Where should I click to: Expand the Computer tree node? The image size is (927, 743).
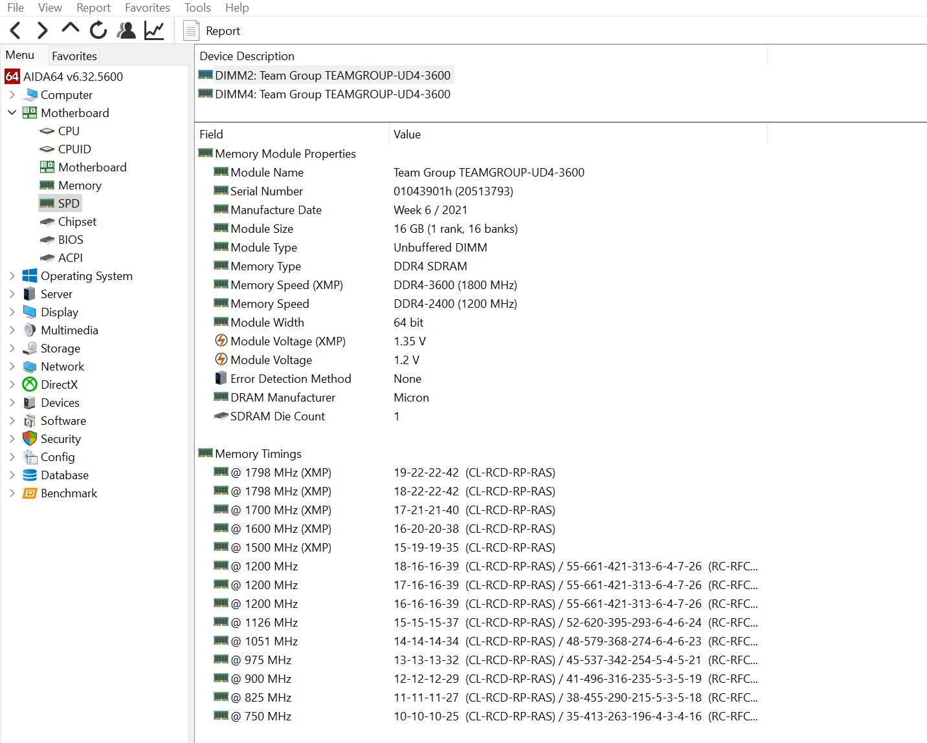12,94
